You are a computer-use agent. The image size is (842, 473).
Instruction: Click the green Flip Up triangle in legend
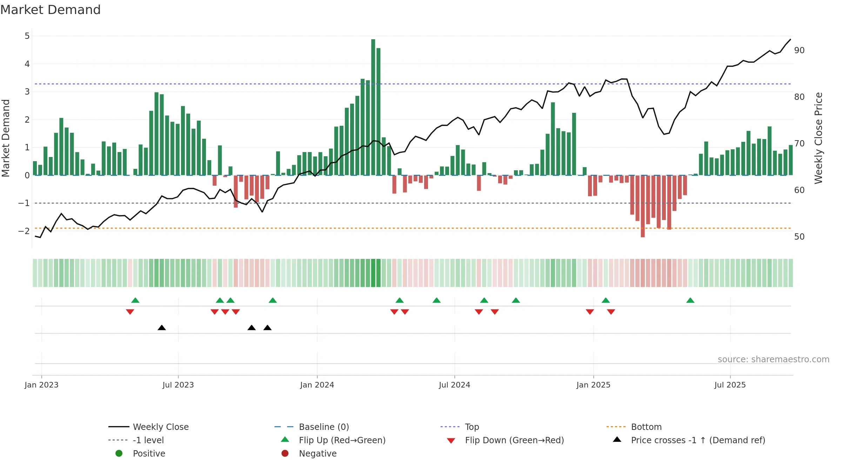click(x=285, y=439)
